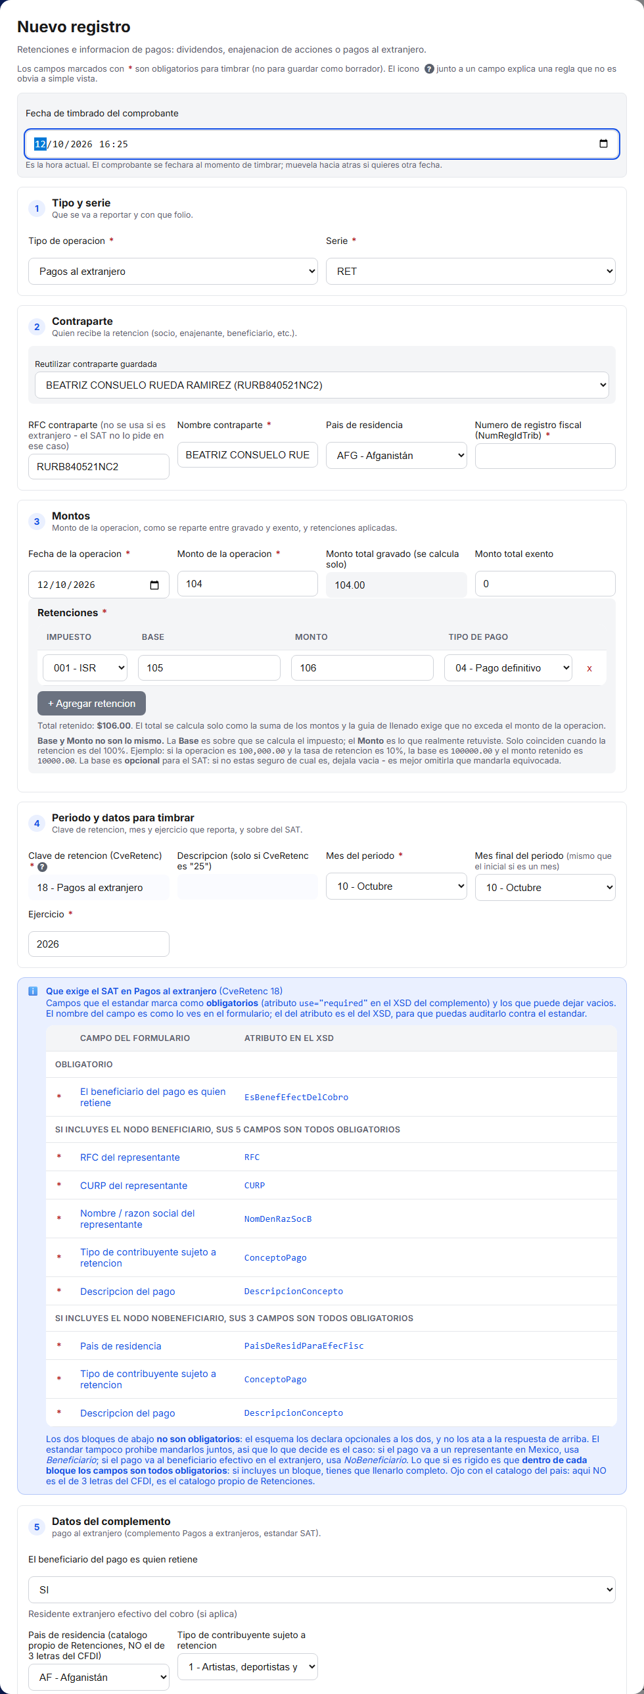The width and height of the screenshot is (644, 1694).
Task: Click the RFC del representante row text
Action: [130, 1157]
